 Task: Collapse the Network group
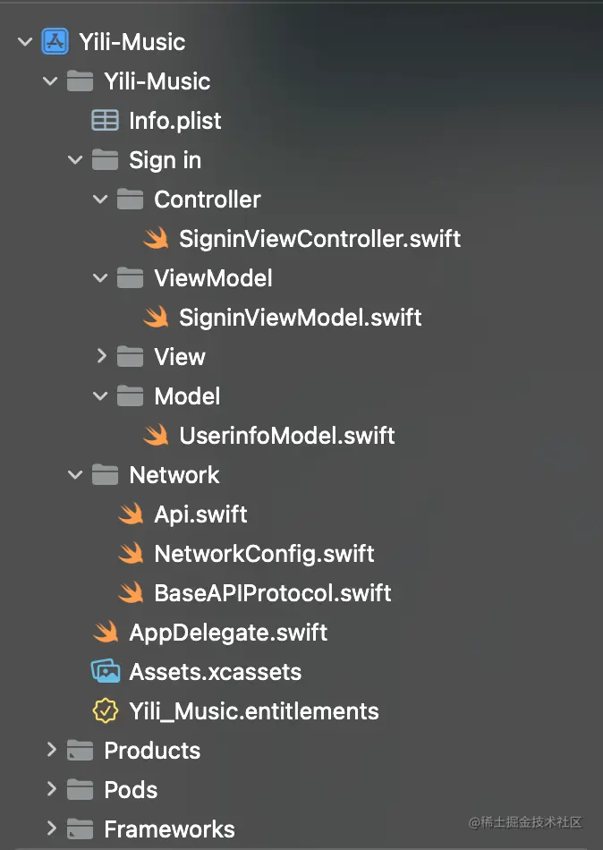pos(75,475)
